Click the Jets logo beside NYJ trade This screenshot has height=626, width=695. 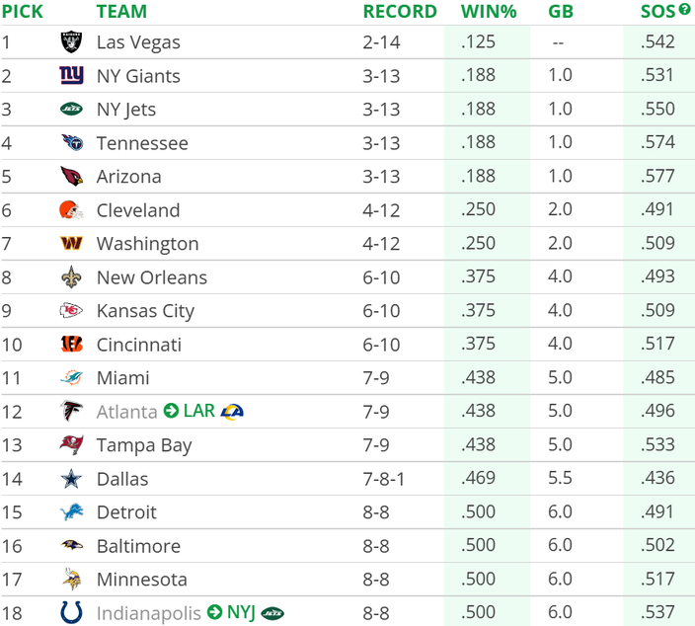click(272, 613)
